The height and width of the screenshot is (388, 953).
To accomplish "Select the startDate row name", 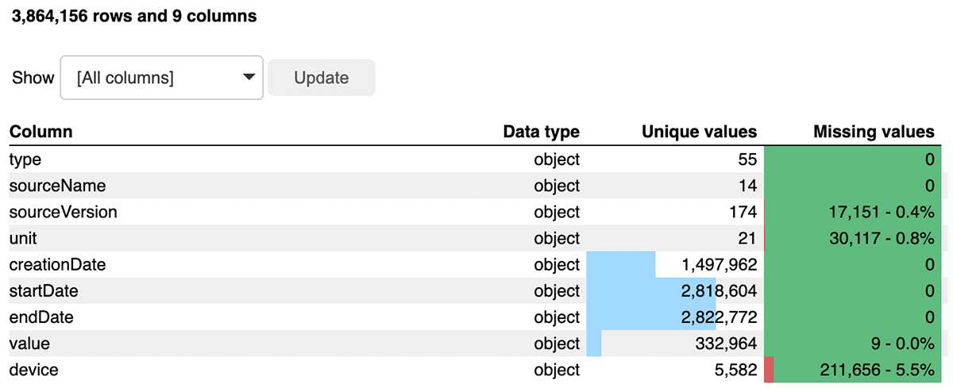I will [44, 291].
